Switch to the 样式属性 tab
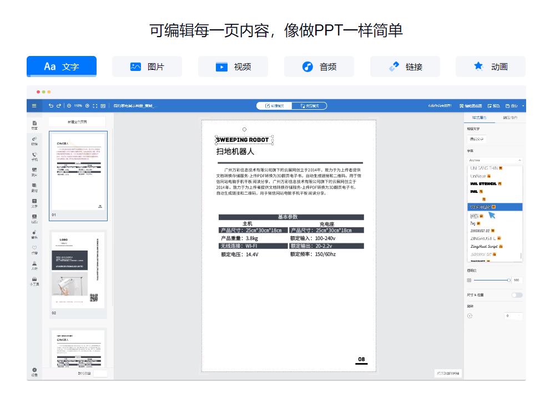This screenshot has width=540, height=398. (x=479, y=117)
